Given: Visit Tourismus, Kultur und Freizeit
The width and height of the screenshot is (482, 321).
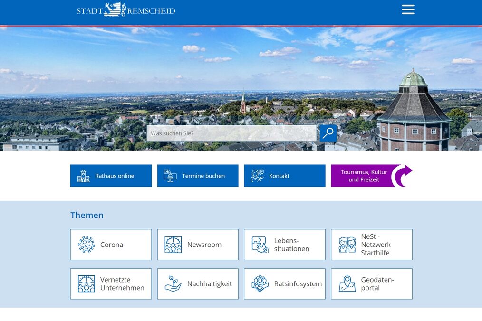Looking at the screenshot, I should [x=363, y=176].
